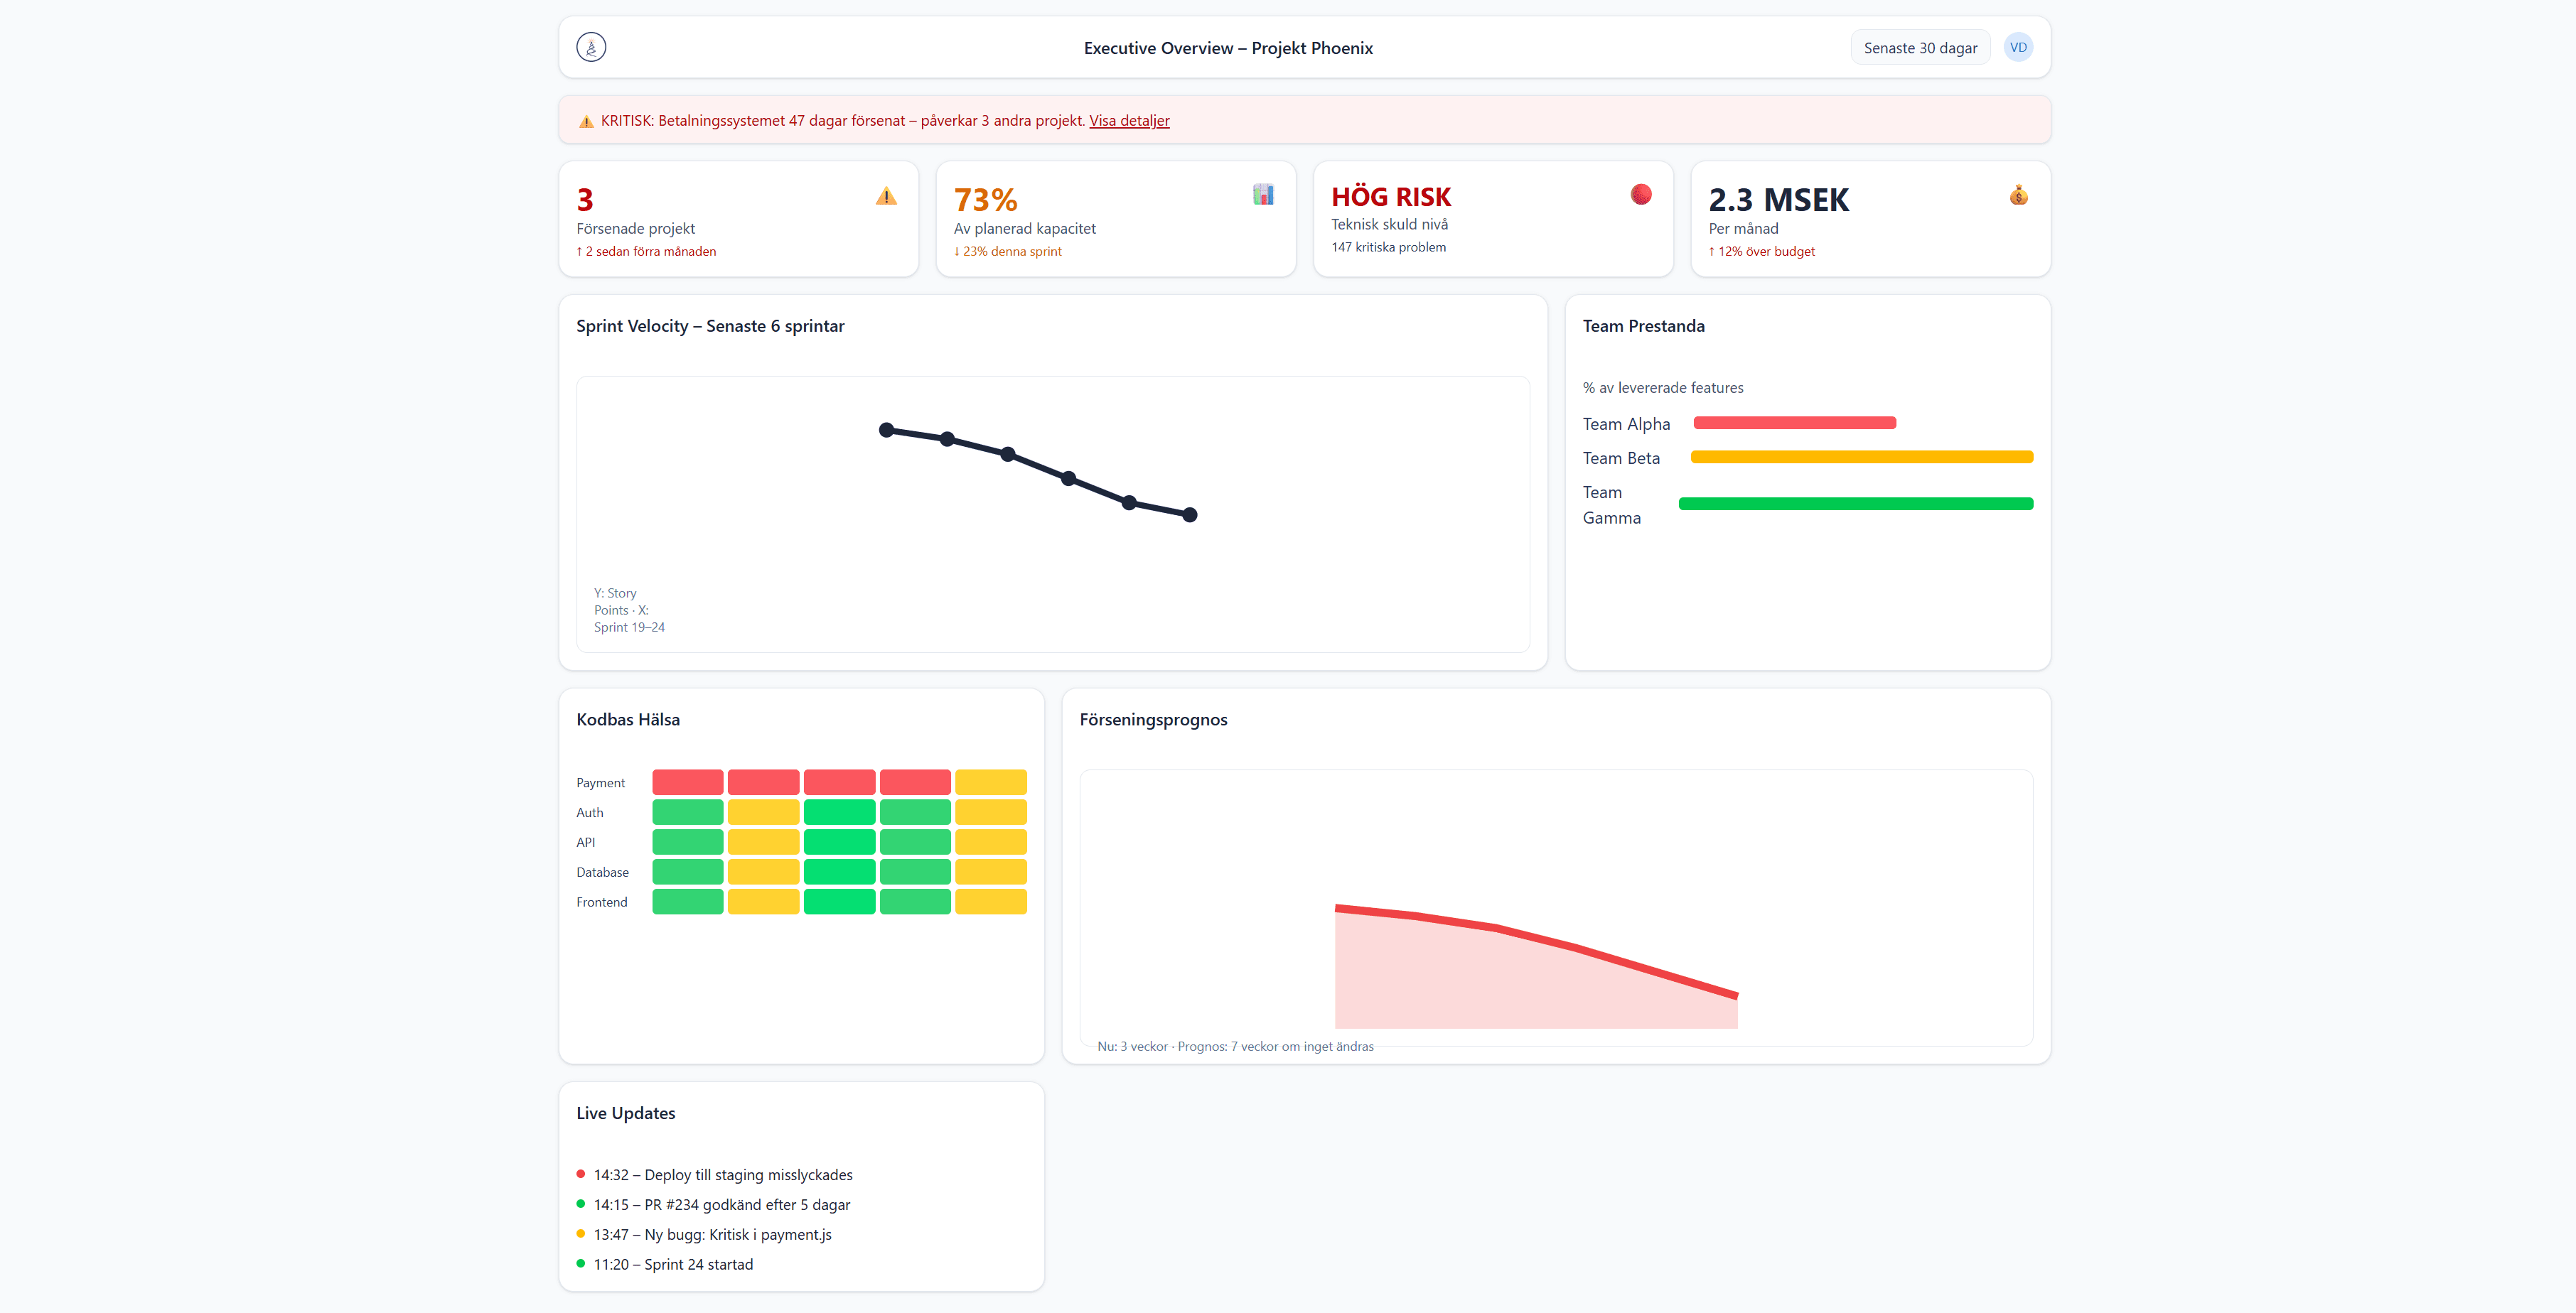Click the bar chart icon on capacity card
This screenshot has width=2576, height=1313.
pyautogui.click(x=1263, y=196)
